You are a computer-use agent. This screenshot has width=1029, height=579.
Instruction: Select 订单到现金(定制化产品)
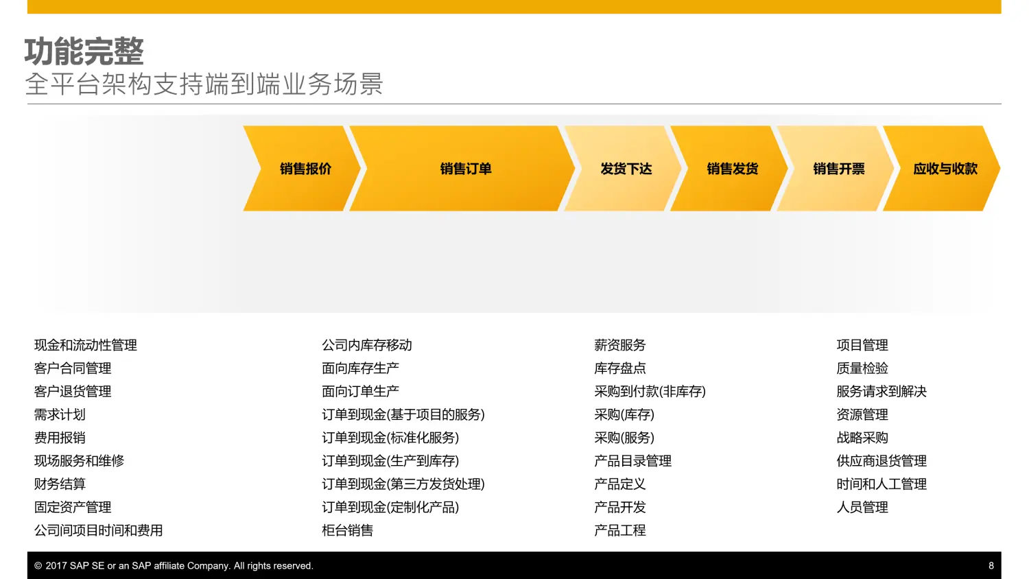point(390,508)
